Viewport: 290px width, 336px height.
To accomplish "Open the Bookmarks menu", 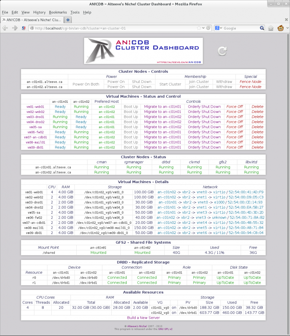I will [x=58, y=12].
